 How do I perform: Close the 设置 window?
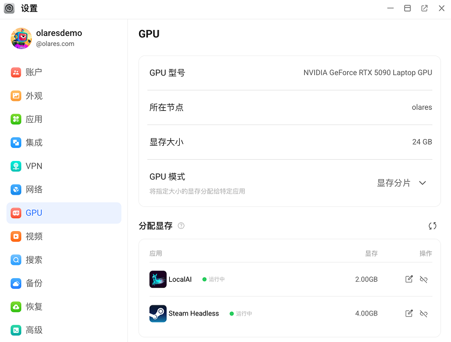442,8
